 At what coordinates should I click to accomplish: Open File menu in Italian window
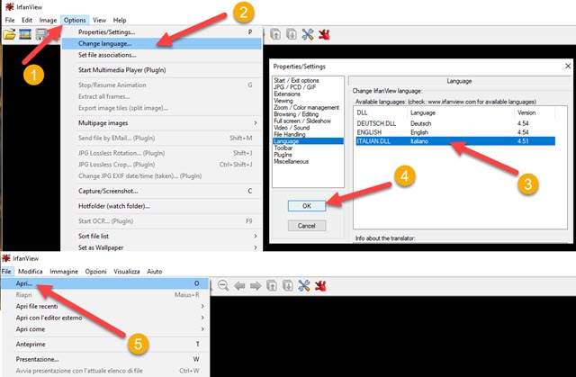pyautogui.click(x=6, y=272)
